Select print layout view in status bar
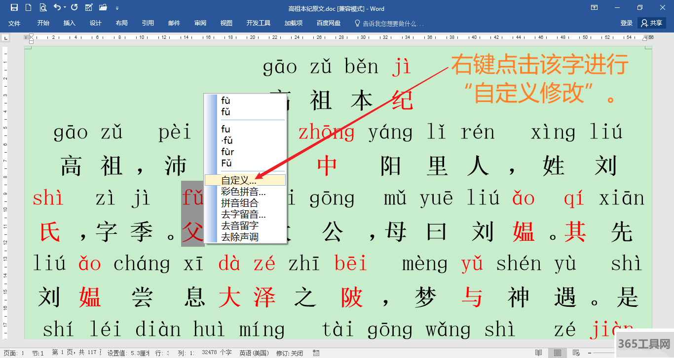Viewport: 674px width, 358px height. pyautogui.click(x=557, y=353)
